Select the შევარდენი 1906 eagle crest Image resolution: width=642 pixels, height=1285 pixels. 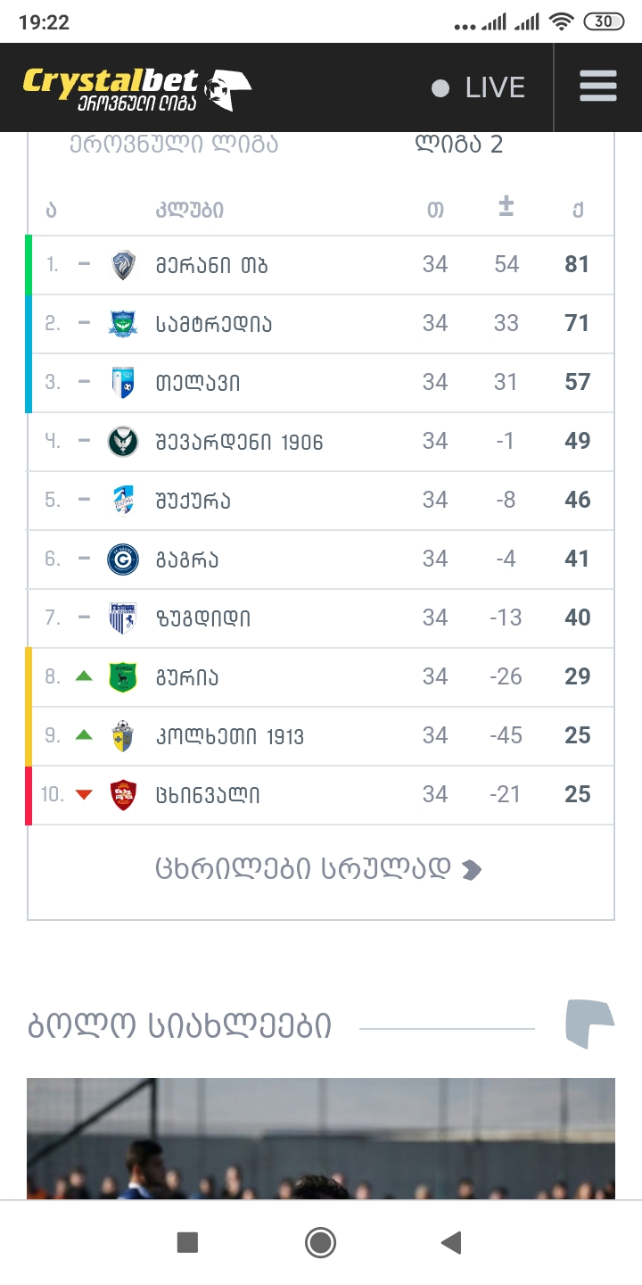[x=124, y=441]
